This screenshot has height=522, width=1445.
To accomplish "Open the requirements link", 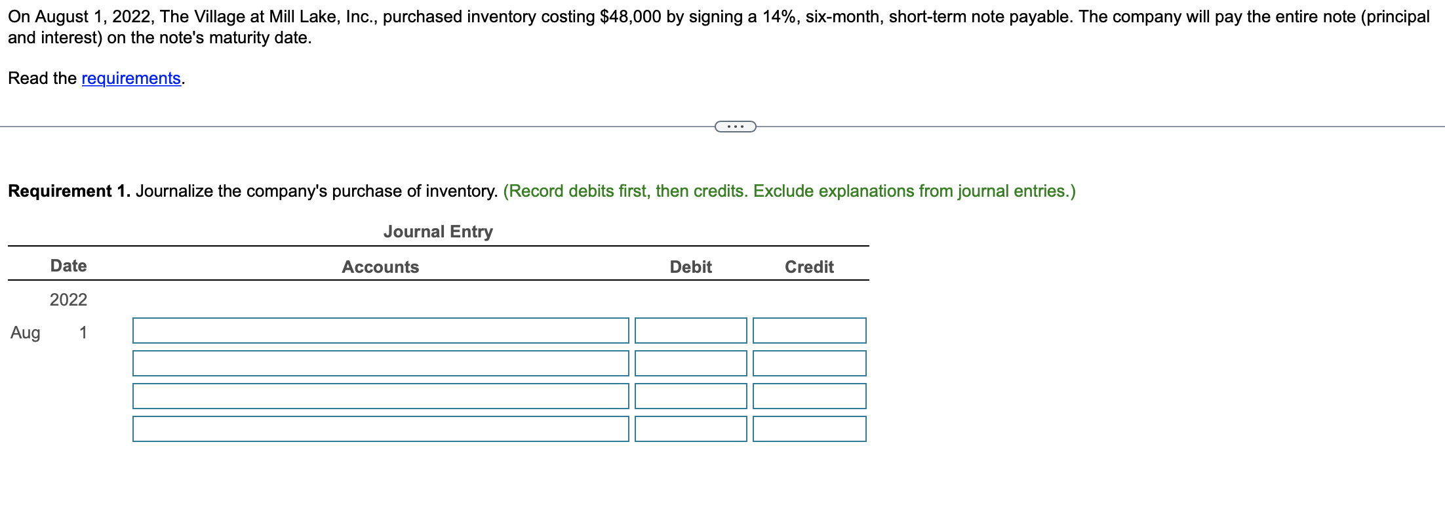I will (x=130, y=78).
